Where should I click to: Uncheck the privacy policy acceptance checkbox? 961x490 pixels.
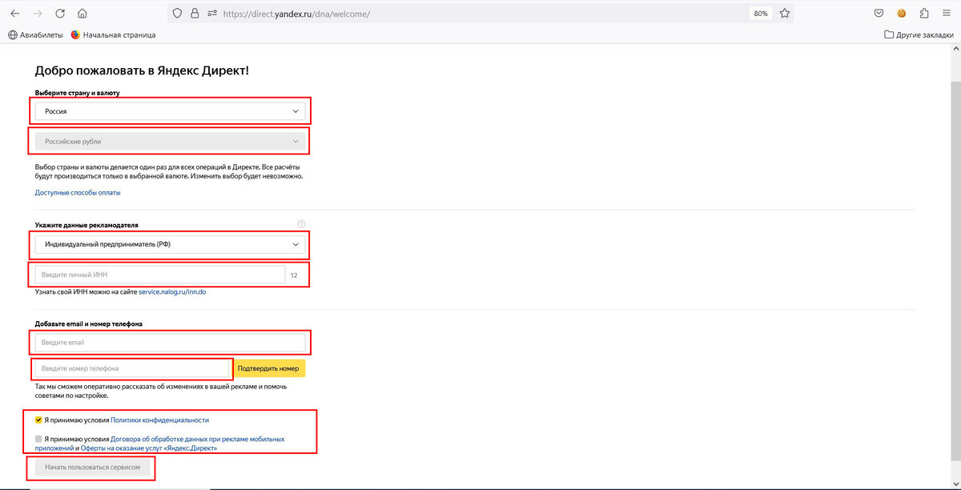tap(38, 420)
